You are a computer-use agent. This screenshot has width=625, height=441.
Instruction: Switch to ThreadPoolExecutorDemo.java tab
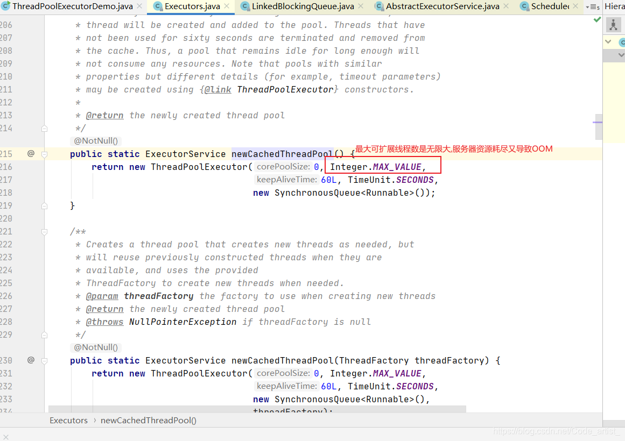click(73, 6)
